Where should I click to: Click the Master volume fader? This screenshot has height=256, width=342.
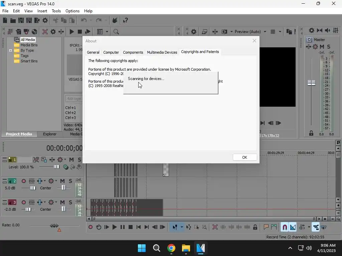point(311,83)
